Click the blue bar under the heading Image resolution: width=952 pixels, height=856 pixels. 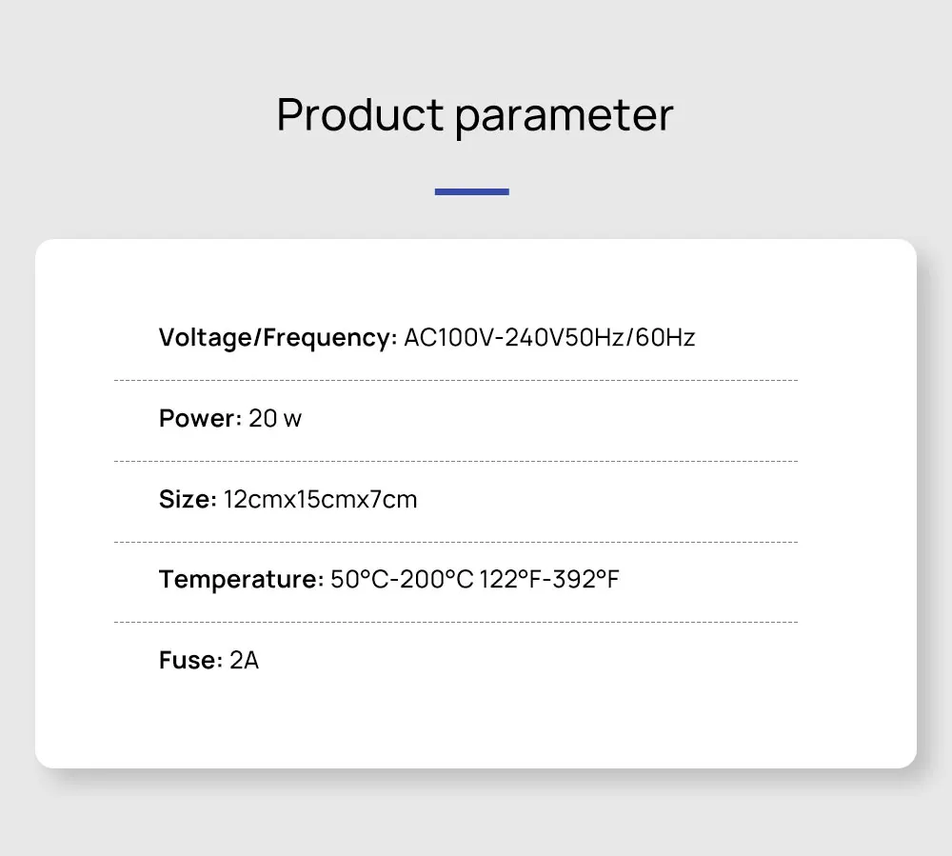point(472,191)
